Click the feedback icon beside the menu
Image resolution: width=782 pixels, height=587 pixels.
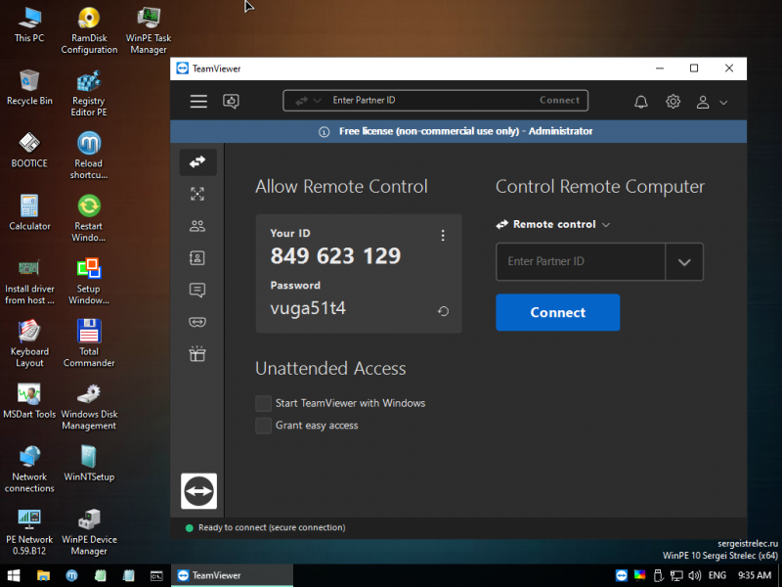[231, 102]
